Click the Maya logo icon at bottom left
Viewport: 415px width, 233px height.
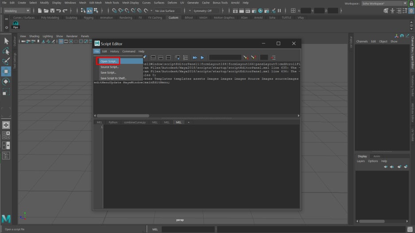pyautogui.click(x=6, y=219)
